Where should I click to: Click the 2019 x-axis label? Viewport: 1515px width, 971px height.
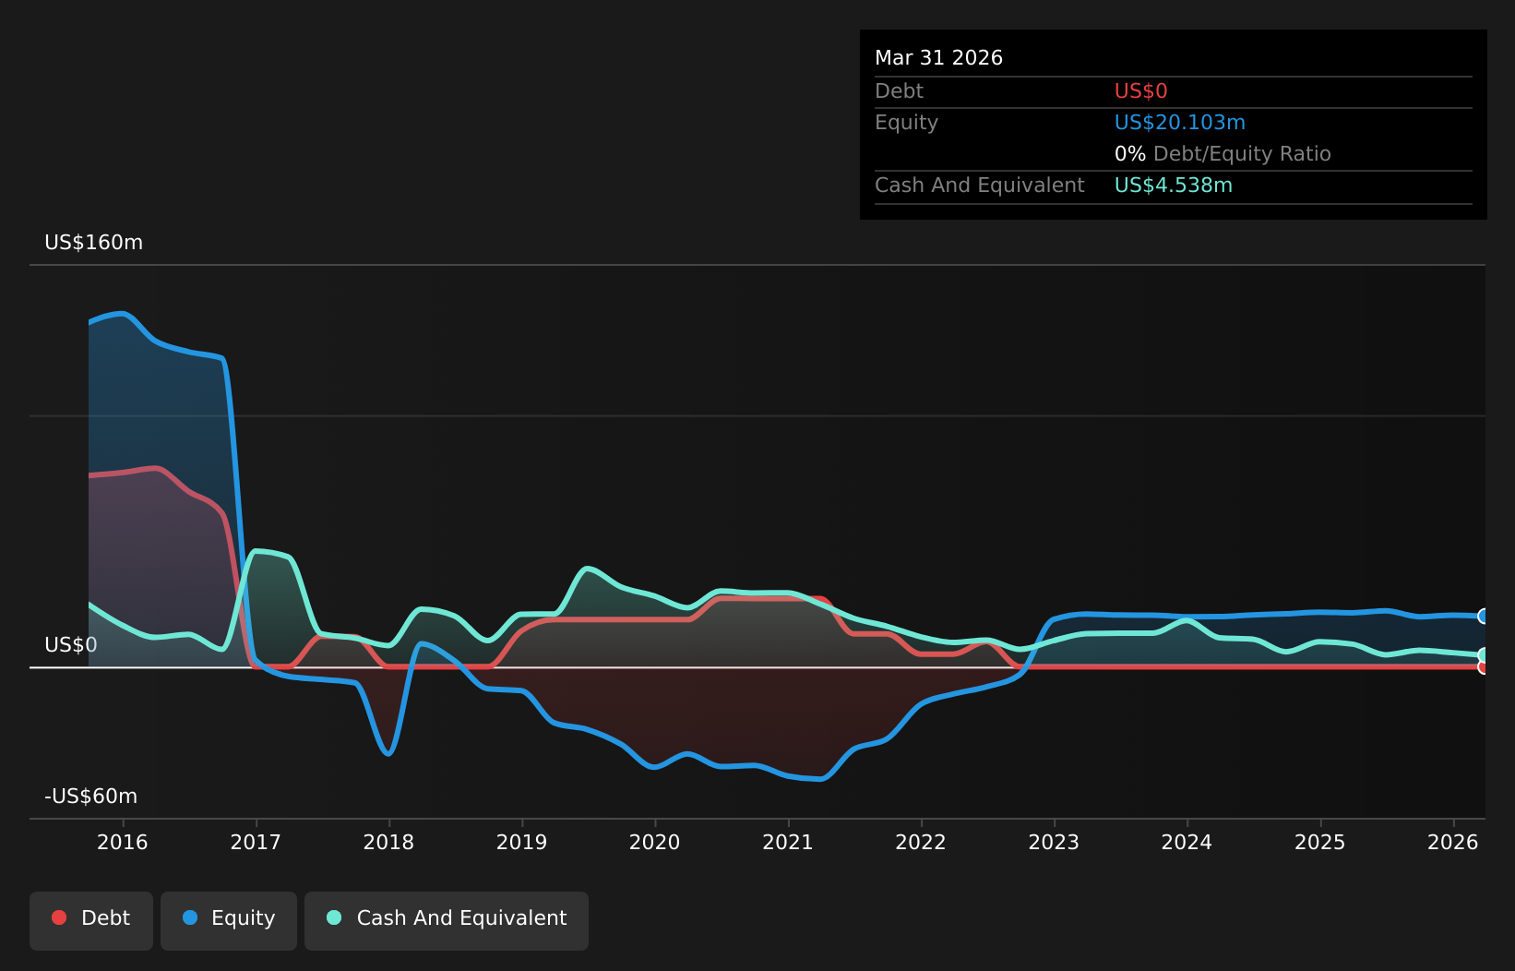pyautogui.click(x=522, y=842)
